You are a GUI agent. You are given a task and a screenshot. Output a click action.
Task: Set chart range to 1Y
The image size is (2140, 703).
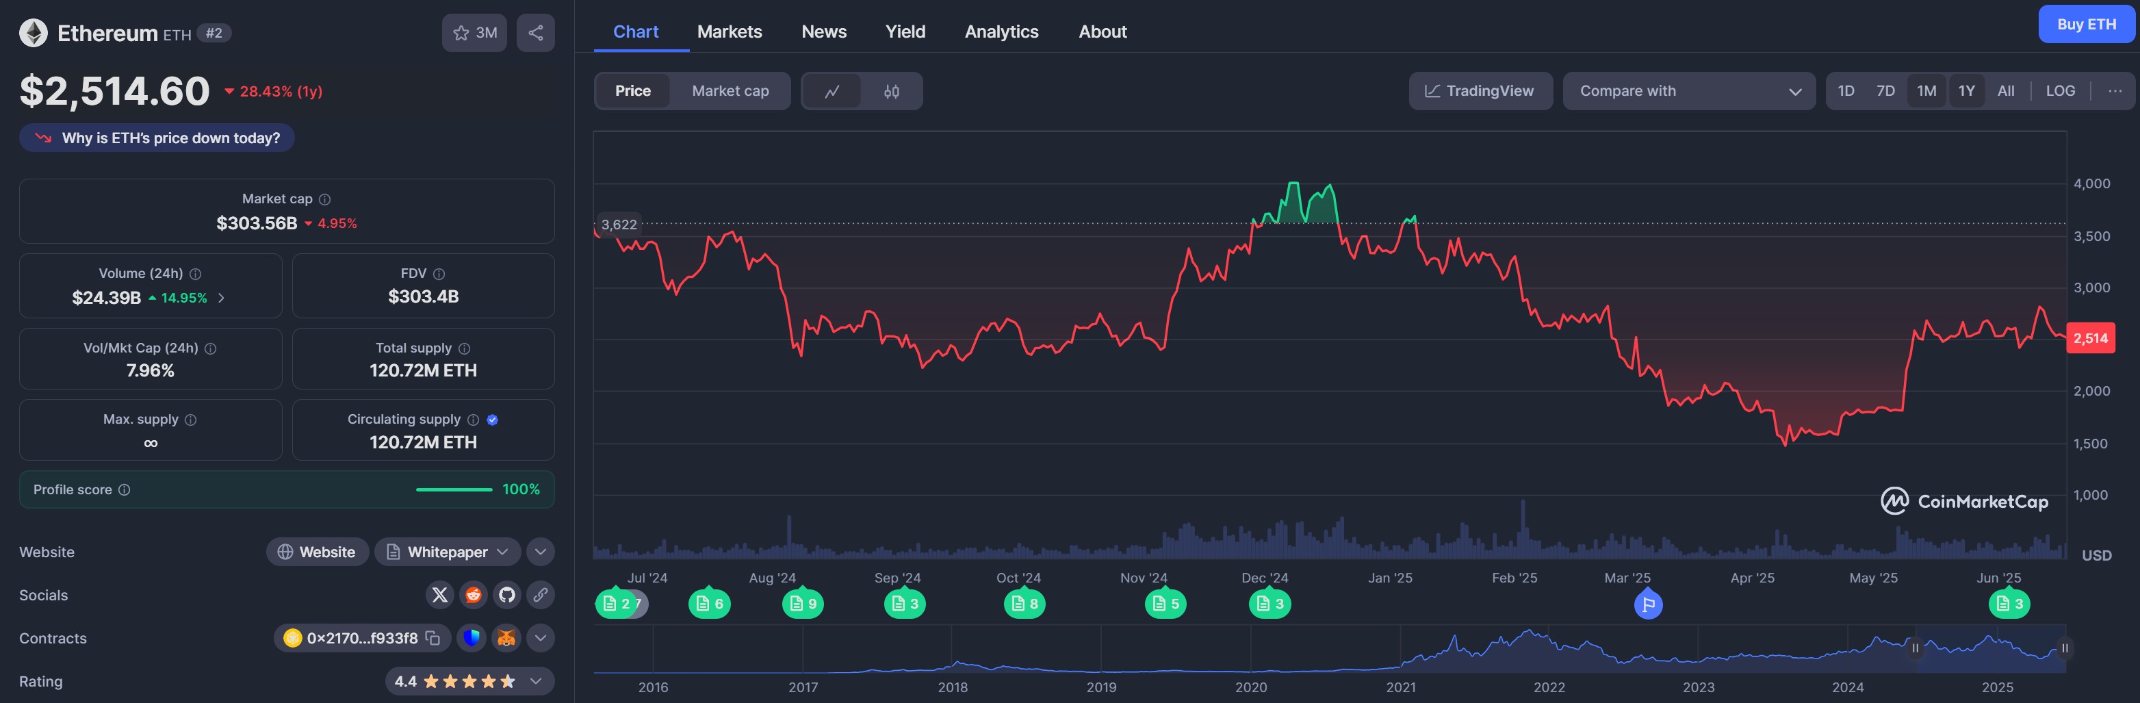pos(1966,92)
